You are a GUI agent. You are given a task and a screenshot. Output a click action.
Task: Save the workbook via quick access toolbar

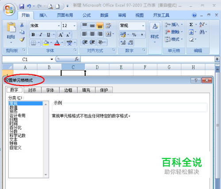pos(22,6)
